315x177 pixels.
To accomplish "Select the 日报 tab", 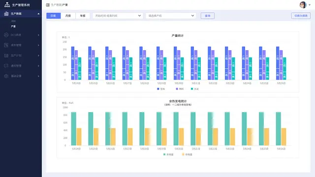I will (x=54, y=16).
